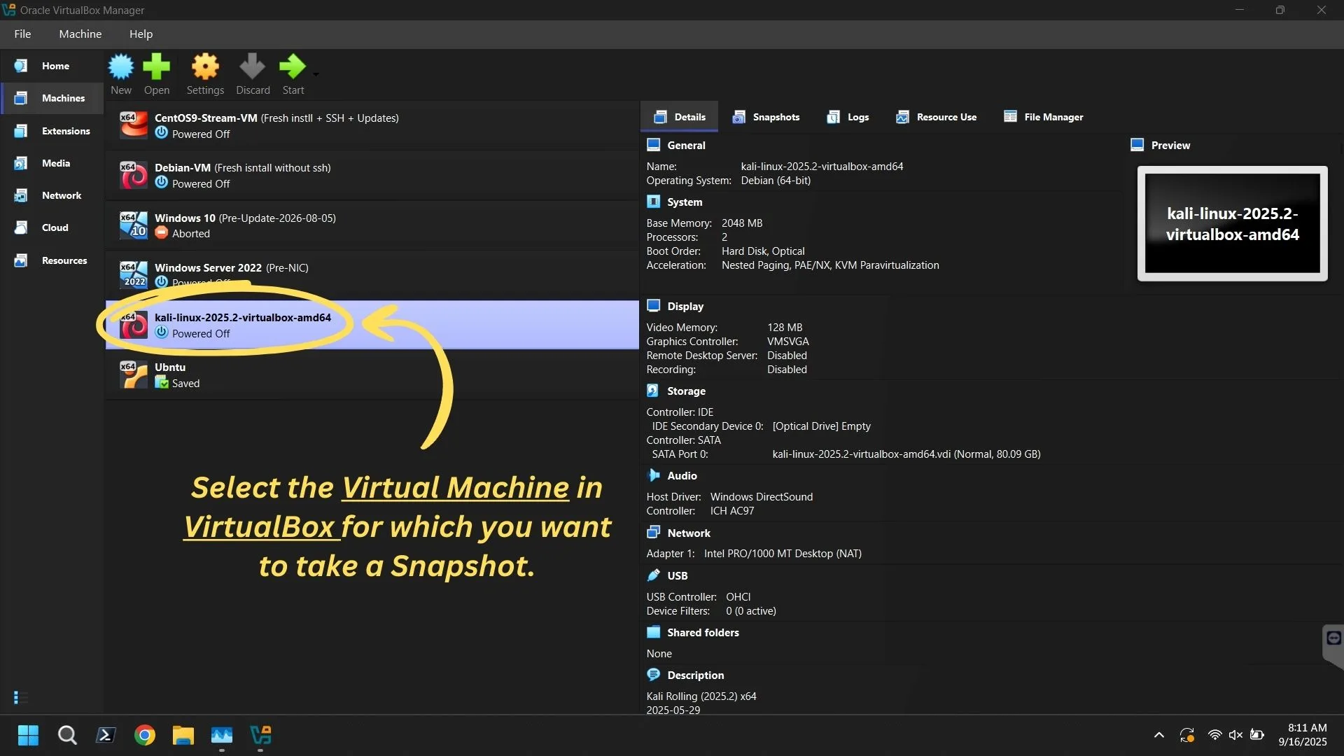Screen dimensions: 1344x756
Task: Expand the Start button dropdown arrow
Action: click(x=314, y=75)
